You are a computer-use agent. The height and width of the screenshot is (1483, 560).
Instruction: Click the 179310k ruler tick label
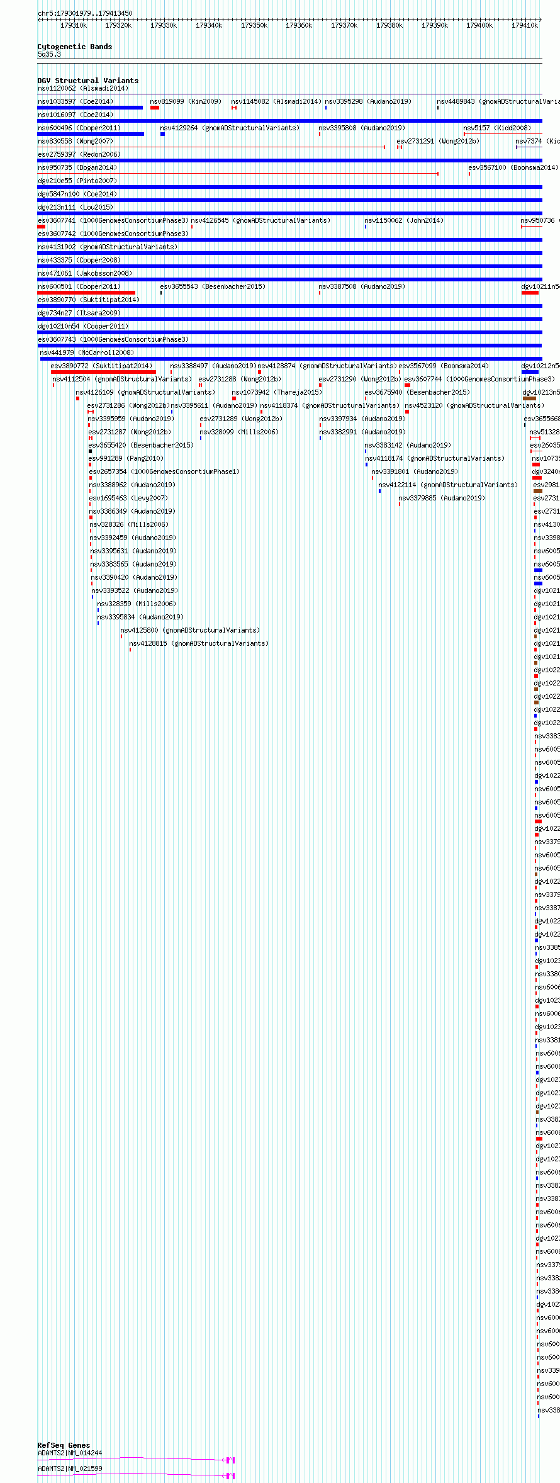pos(74,25)
